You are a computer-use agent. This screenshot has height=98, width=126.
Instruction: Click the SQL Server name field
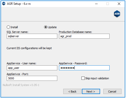(32, 36)
